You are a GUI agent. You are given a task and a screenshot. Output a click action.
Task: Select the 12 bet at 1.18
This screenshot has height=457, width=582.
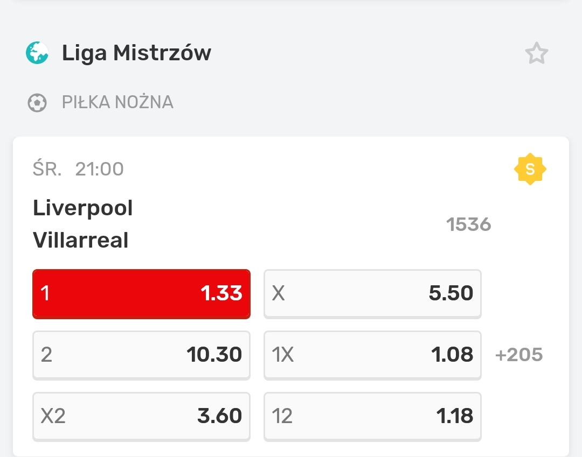click(372, 416)
